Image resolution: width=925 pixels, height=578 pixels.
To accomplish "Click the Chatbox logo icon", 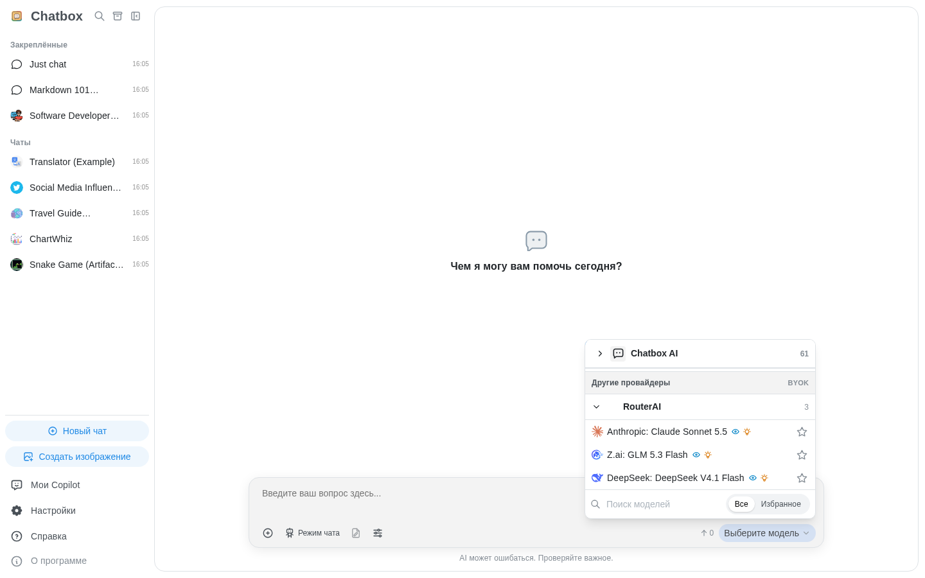I will coord(17,16).
